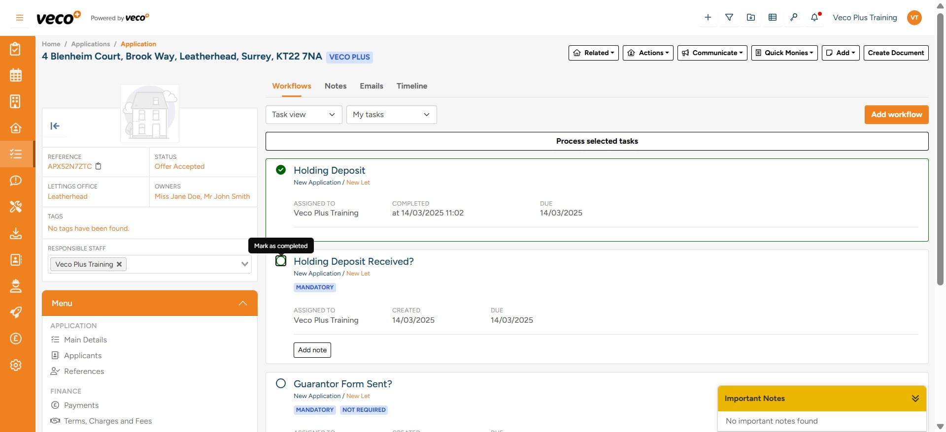The height and width of the screenshot is (432, 946).
Task: Switch to the Timeline tab
Action: [x=411, y=86]
